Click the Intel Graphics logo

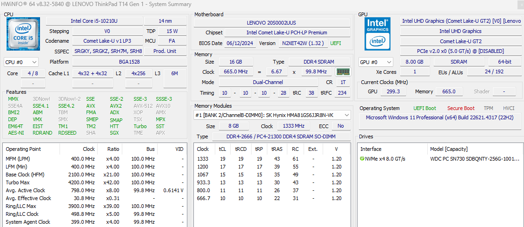(378, 33)
